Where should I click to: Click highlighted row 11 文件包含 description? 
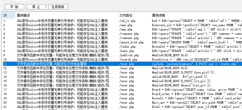click(52, 64)
